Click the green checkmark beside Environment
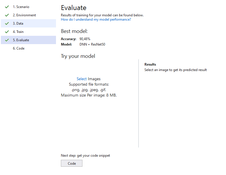 pyautogui.click(x=7, y=15)
